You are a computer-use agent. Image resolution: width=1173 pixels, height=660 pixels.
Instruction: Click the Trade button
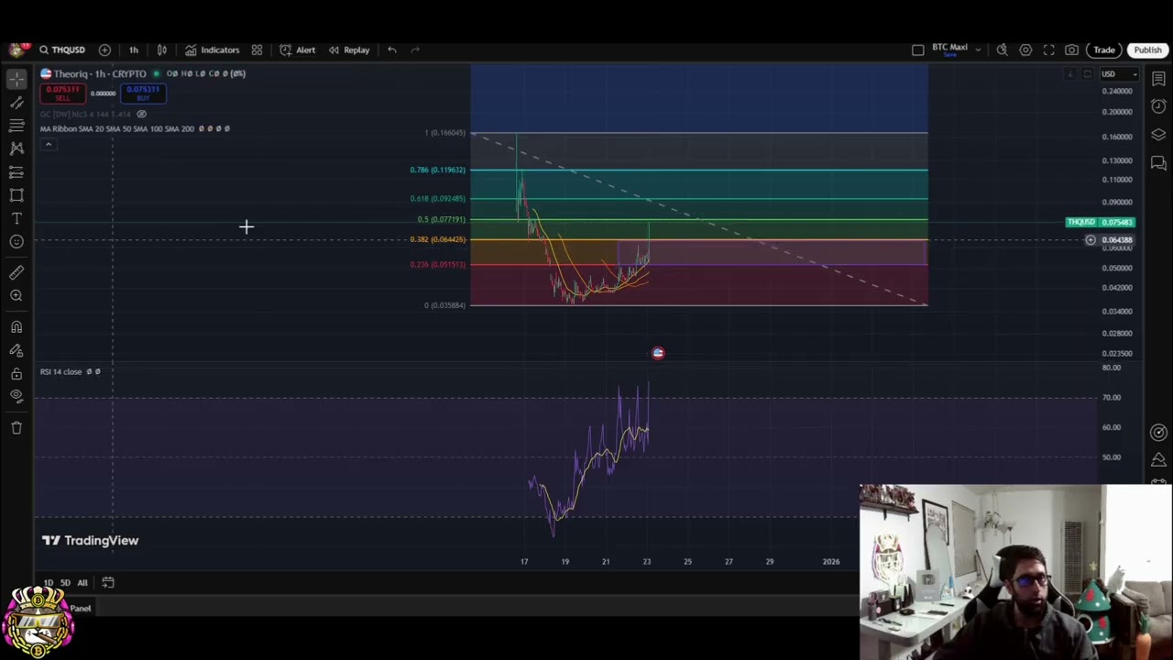coord(1104,49)
